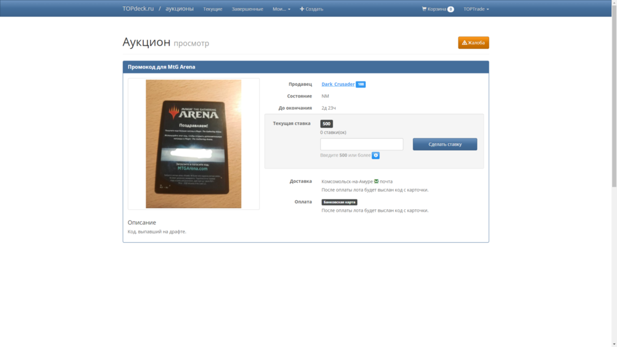Expand the Мои... dropdown menu
Screen dimensions: 617x347
281,9
